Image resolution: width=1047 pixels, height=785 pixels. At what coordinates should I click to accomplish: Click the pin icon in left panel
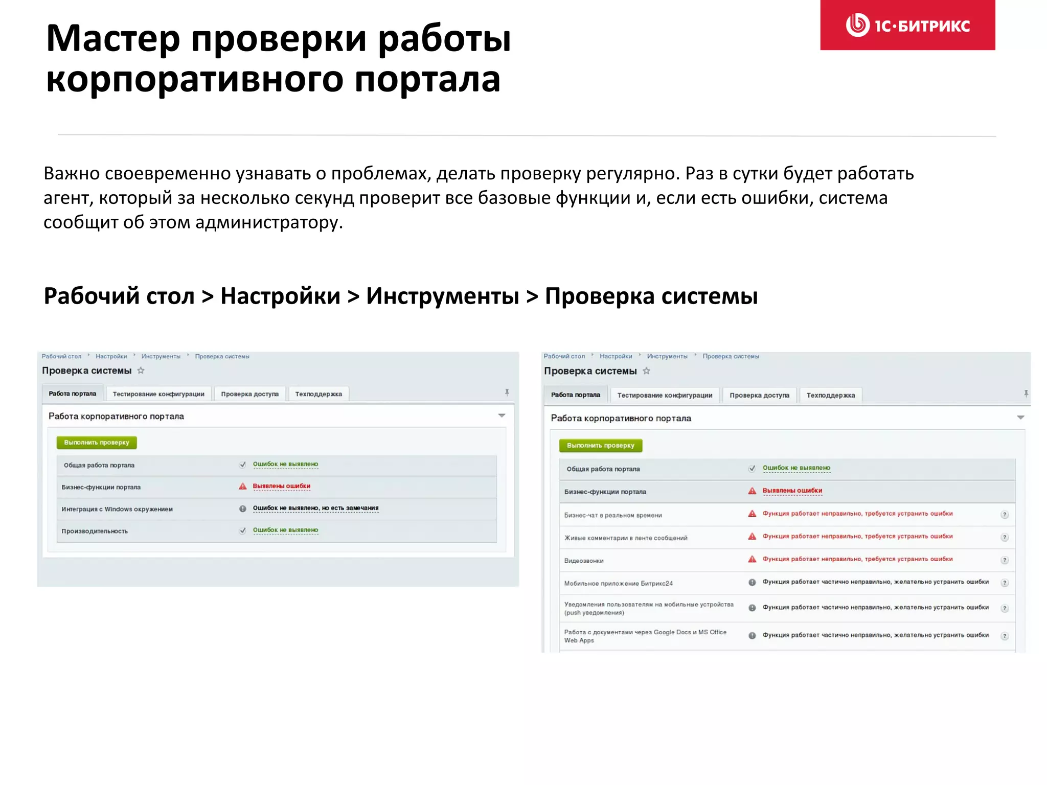point(507,392)
